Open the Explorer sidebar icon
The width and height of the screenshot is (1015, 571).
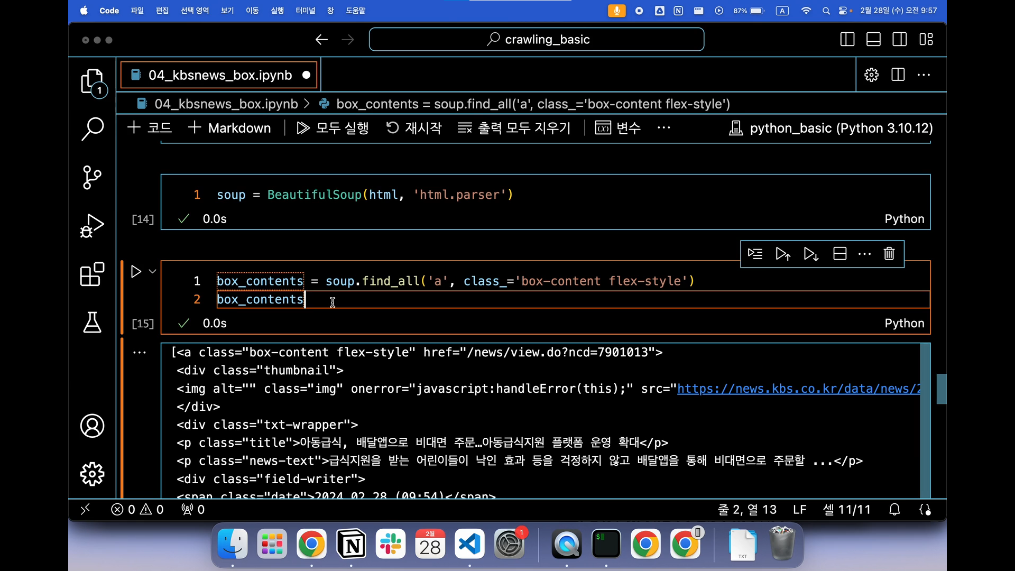pyautogui.click(x=93, y=82)
